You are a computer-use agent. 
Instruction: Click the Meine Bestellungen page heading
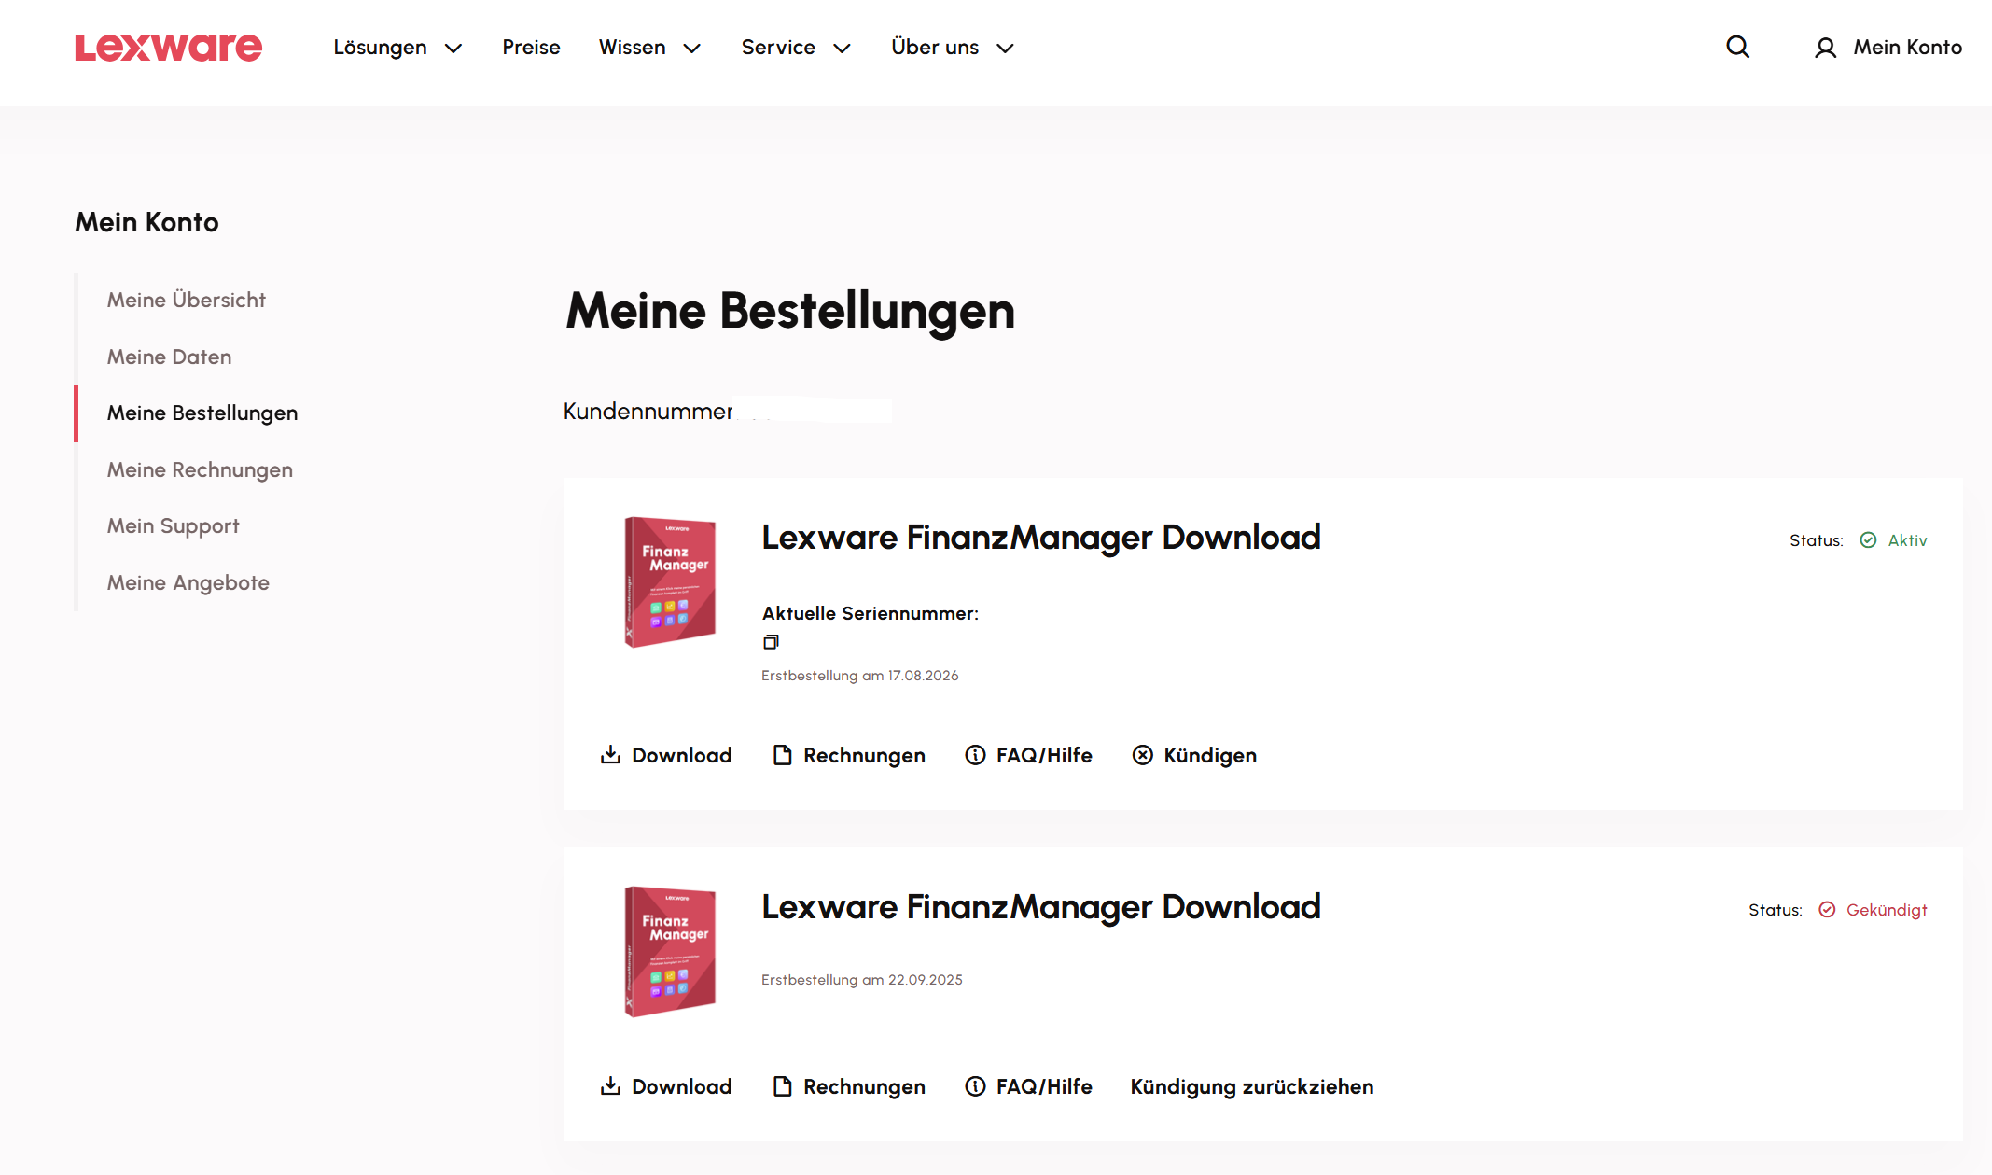[x=789, y=311]
